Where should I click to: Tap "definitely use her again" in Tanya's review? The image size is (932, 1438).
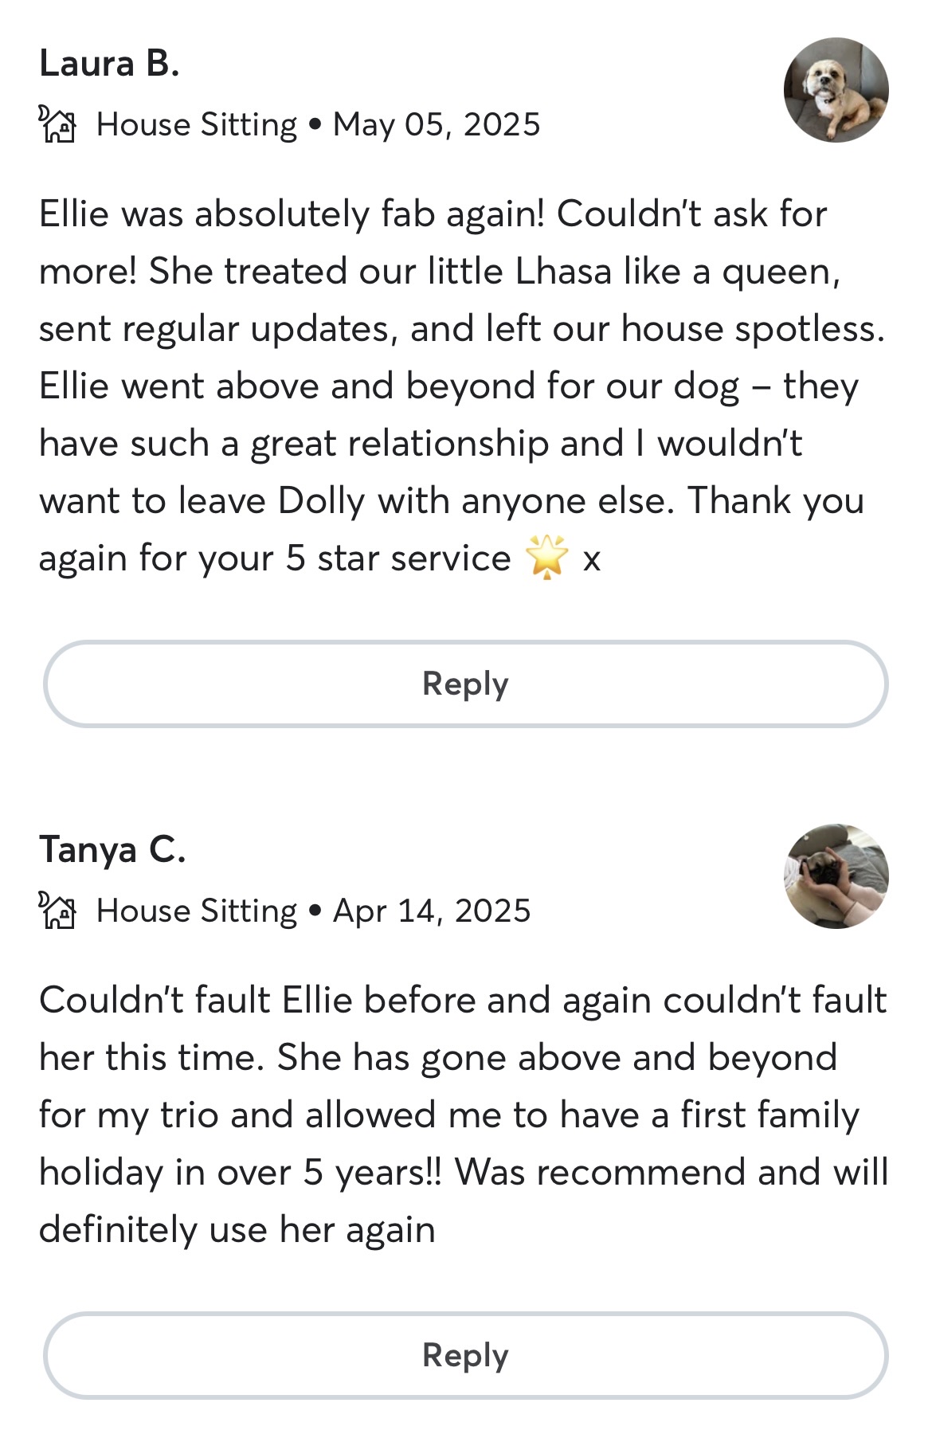(x=237, y=1230)
